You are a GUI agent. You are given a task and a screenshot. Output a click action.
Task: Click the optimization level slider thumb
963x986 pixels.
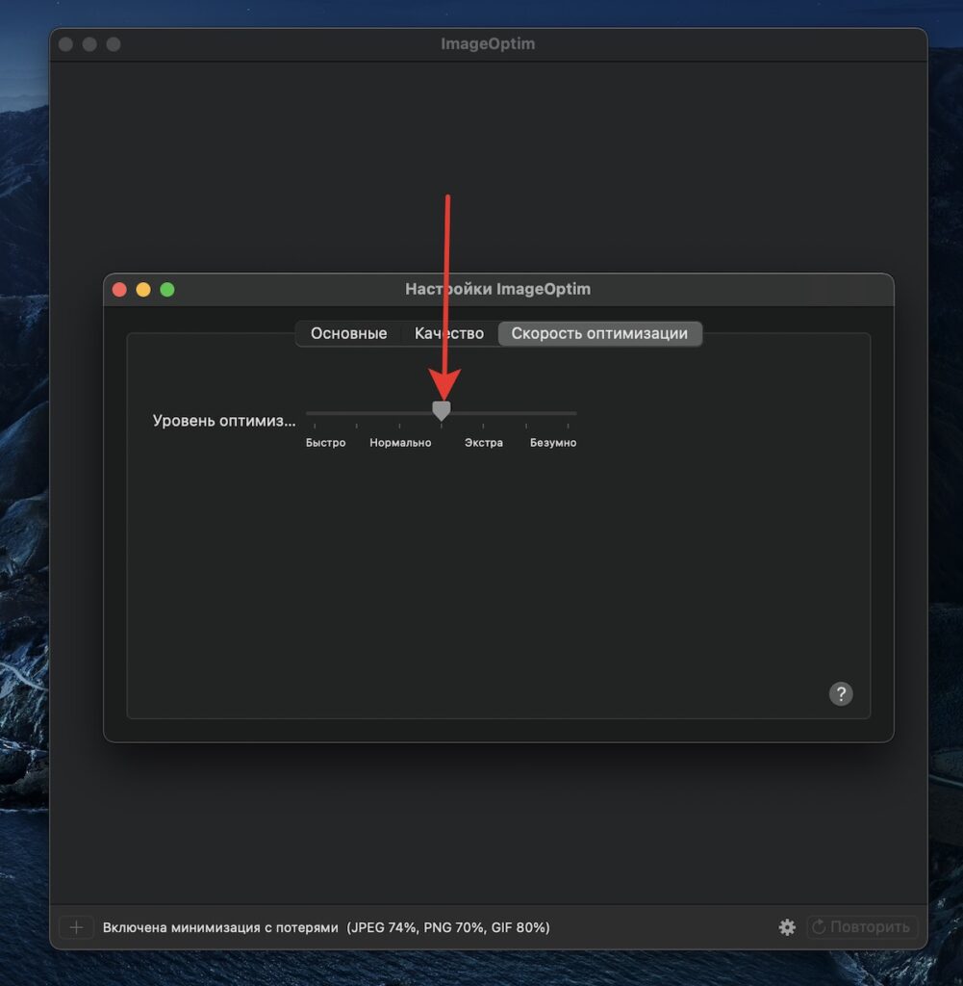(442, 410)
